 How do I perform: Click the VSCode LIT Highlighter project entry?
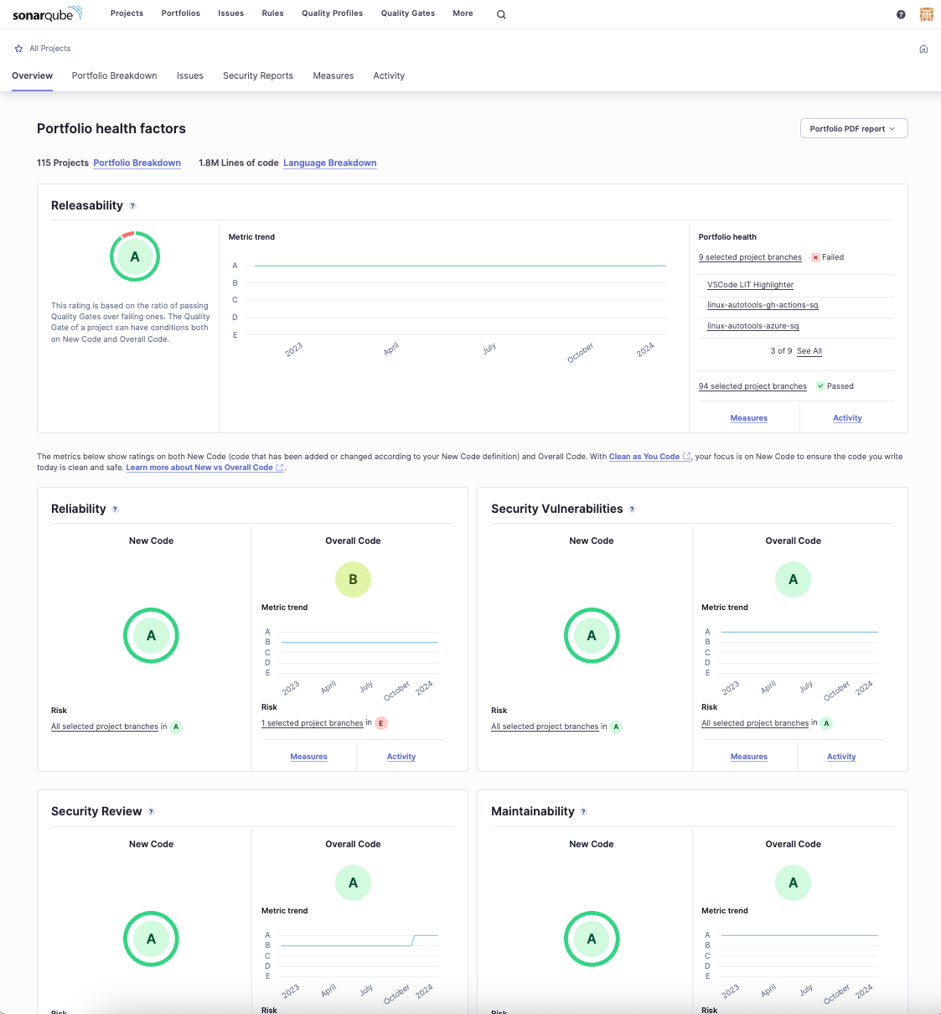coord(750,285)
